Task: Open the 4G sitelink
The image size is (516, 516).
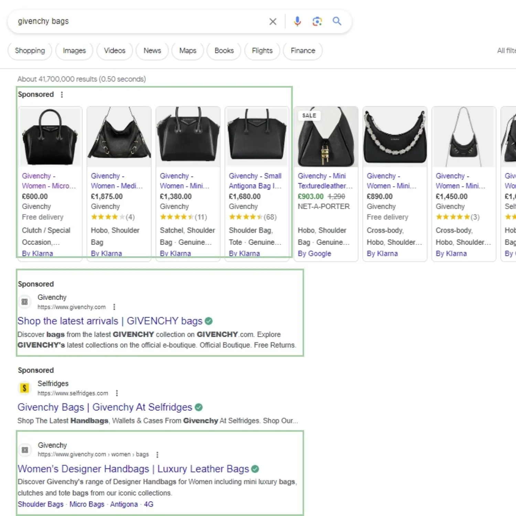Action: tap(149, 504)
